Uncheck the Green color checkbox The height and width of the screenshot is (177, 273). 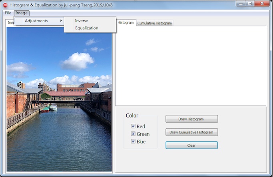133,134
